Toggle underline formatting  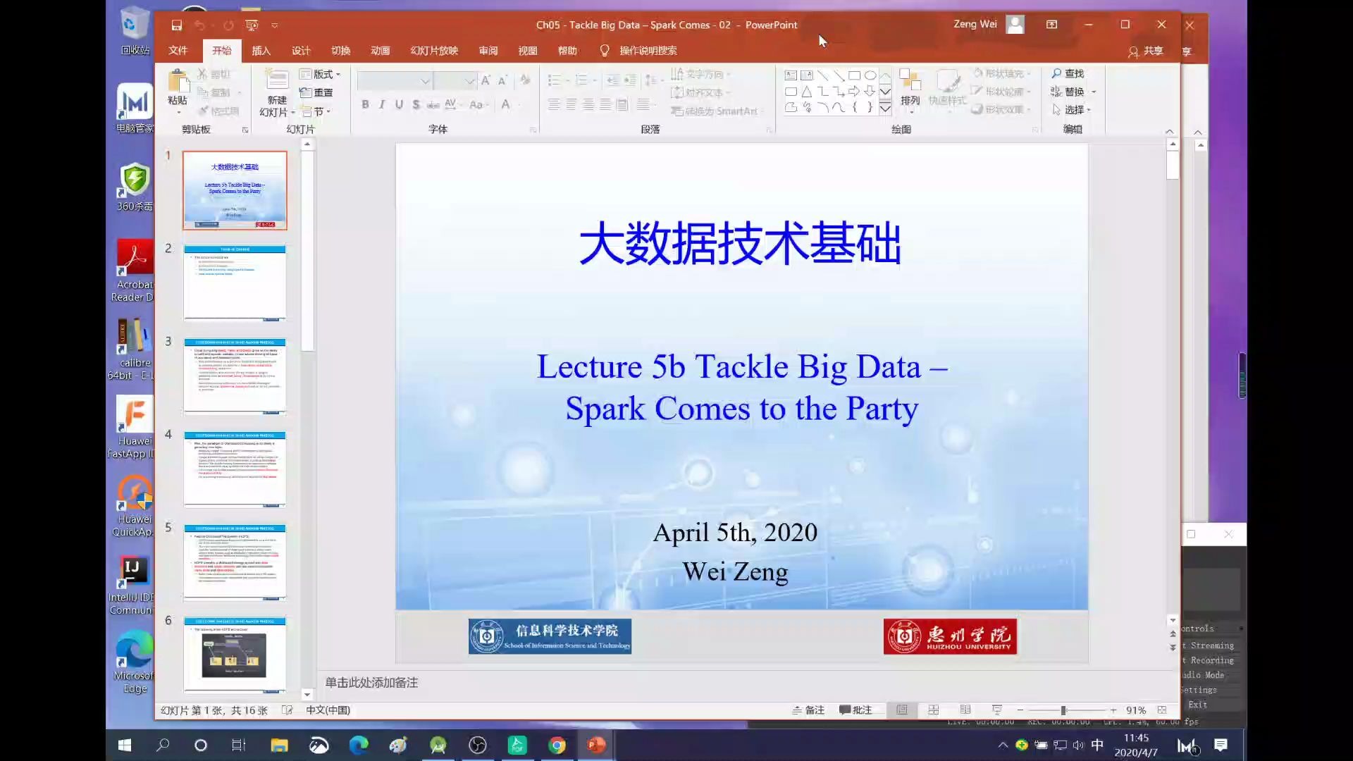[x=400, y=104]
